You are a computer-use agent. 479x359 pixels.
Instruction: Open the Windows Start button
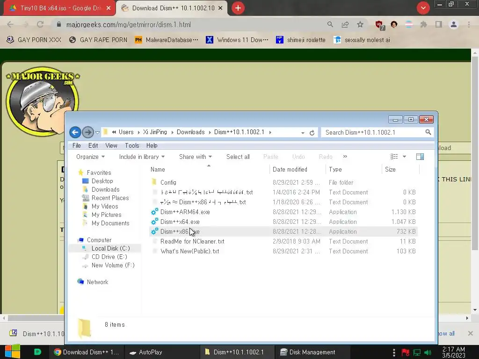tap(13, 352)
